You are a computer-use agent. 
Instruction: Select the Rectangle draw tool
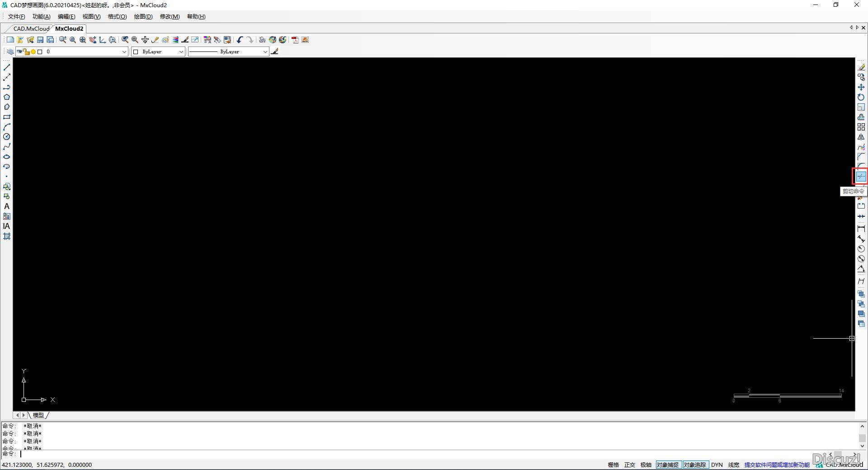tap(7, 117)
